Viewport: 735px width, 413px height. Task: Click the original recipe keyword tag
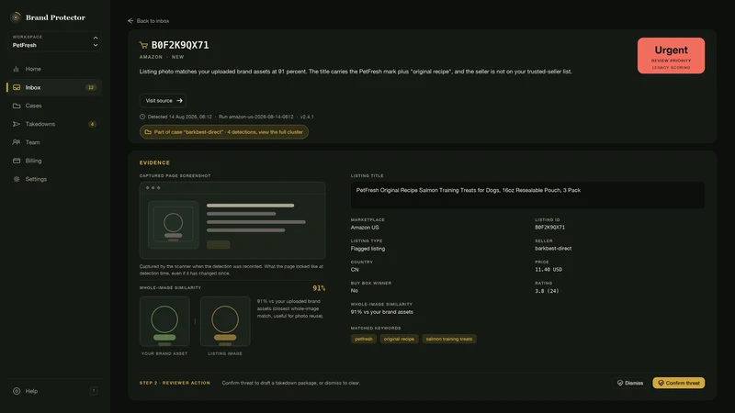[x=399, y=339]
